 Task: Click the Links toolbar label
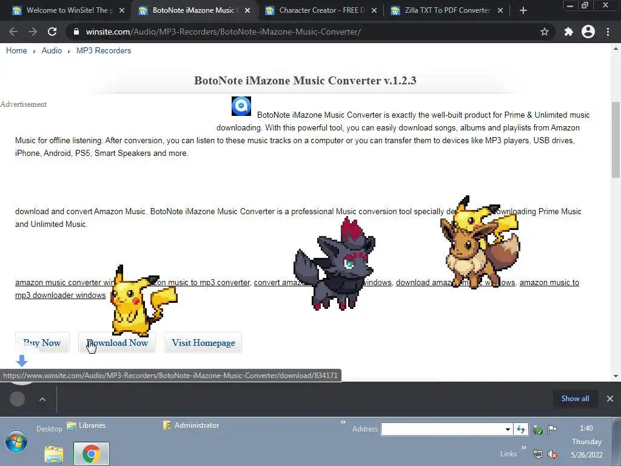coord(508,454)
